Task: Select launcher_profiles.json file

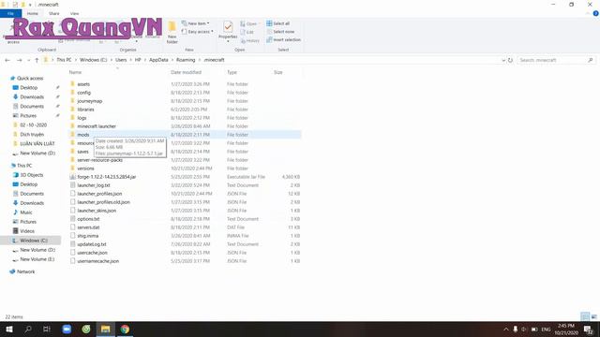Action: pyautogui.click(x=99, y=194)
